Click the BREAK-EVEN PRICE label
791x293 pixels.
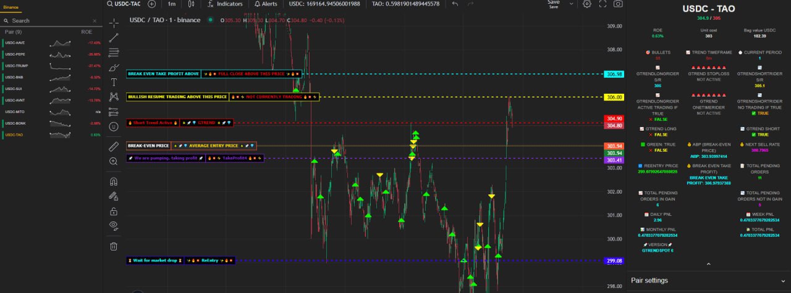click(148, 146)
